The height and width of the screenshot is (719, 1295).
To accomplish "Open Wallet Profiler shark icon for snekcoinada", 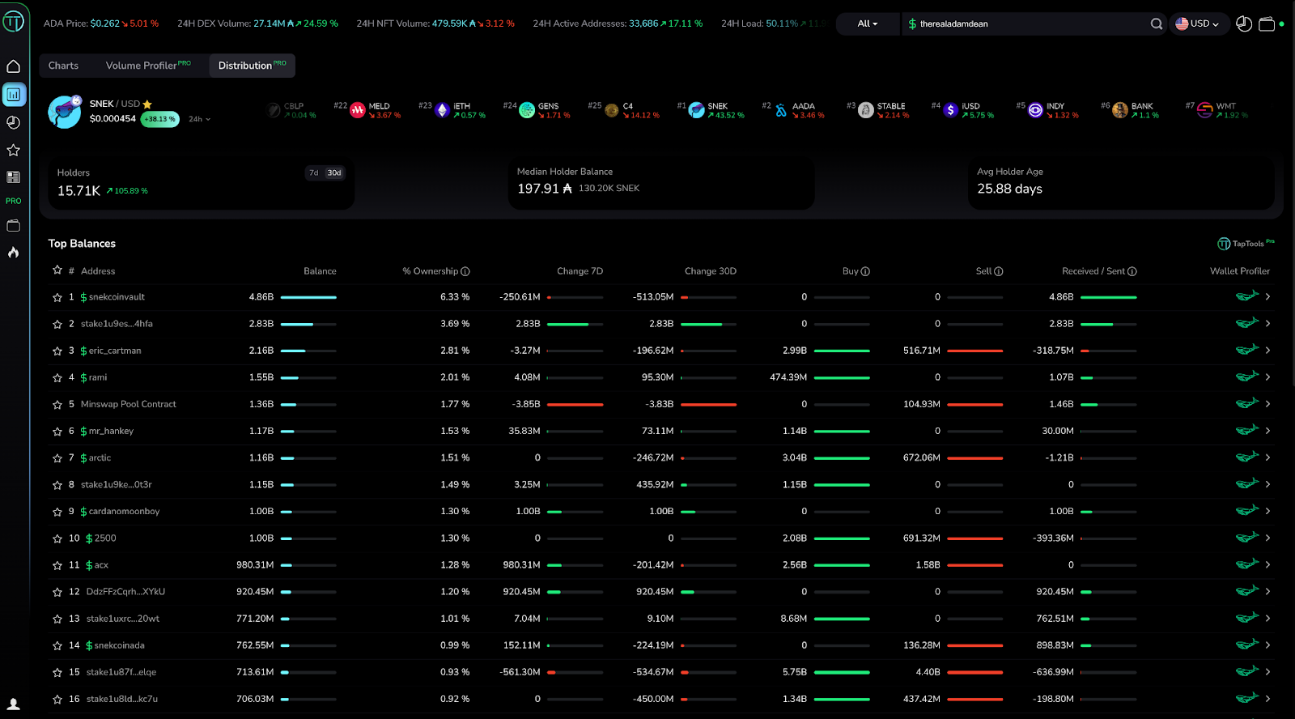I will point(1247,645).
